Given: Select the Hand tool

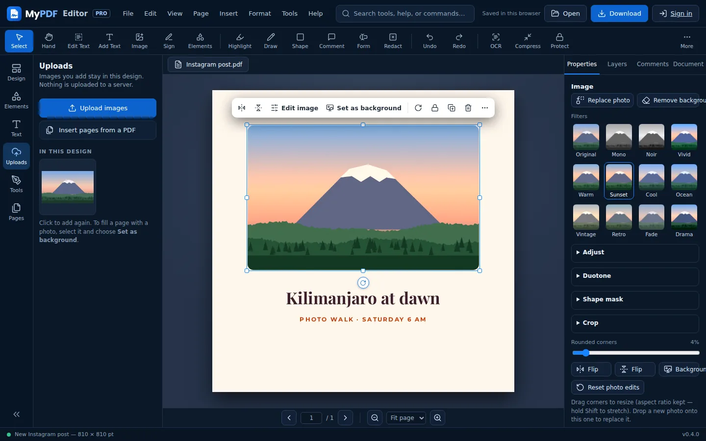Looking at the screenshot, I should click(x=49, y=41).
